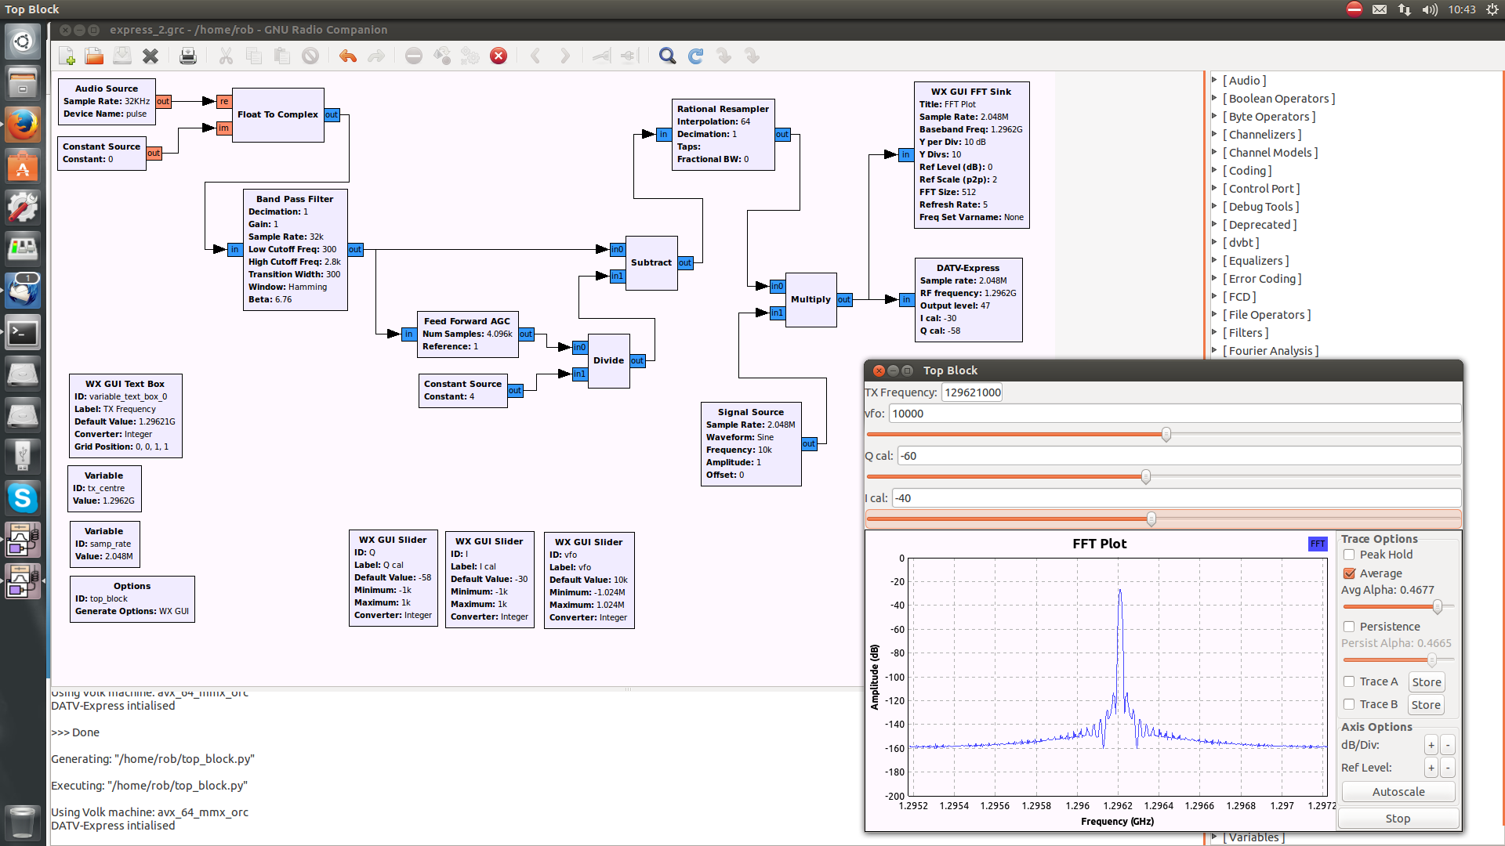Image resolution: width=1505 pixels, height=846 pixels.
Task: Store Trace A
Action: pyautogui.click(x=1426, y=682)
